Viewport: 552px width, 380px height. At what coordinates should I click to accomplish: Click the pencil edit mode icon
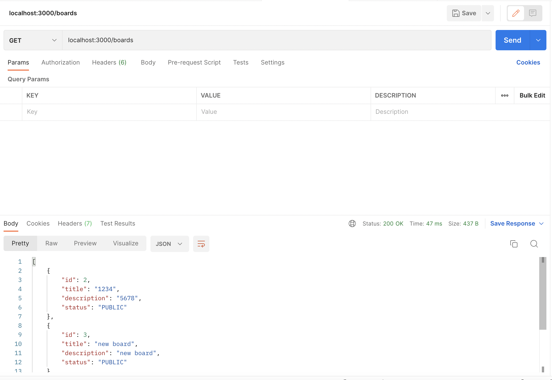click(516, 13)
